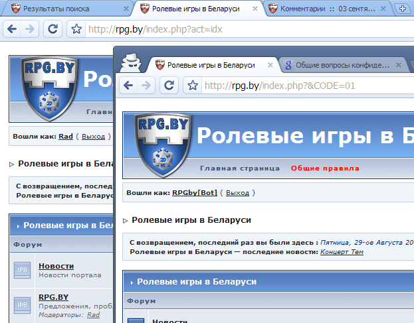Viewport: 414px width, 323px height.
Task: Open the RPGby[Bot] profile link
Action: (x=195, y=193)
